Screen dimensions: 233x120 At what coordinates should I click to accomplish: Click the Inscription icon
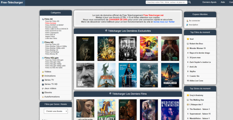(x=187, y=25)
